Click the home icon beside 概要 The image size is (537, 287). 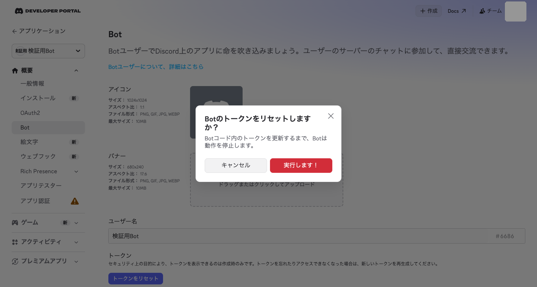pyautogui.click(x=15, y=70)
